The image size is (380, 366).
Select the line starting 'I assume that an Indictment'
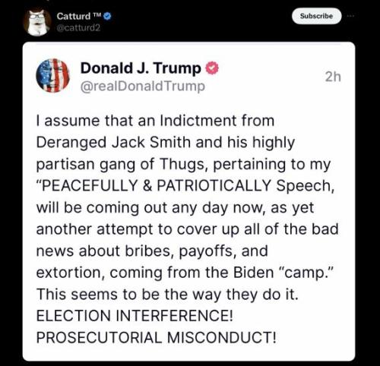[155, 121]
